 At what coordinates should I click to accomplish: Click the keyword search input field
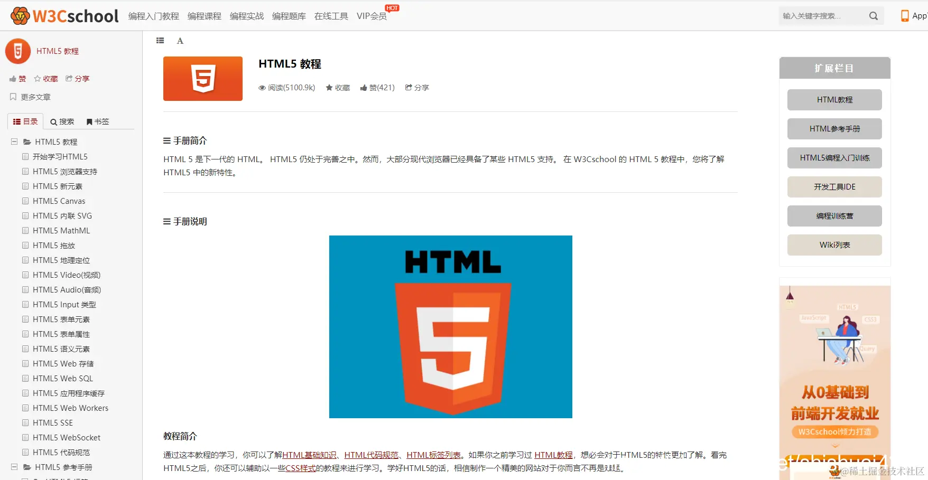click(x=822, y=16)
